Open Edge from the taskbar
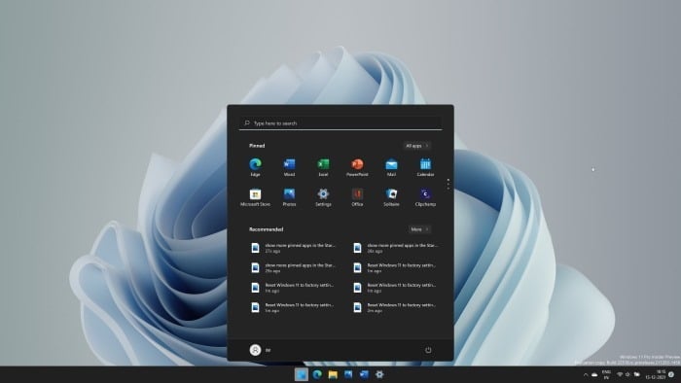The height and width of the screenshot is (383, 681). [317, 374]
